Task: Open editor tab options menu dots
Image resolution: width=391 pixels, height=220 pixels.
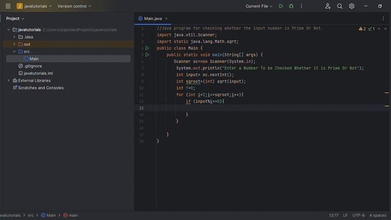Action: (x=383, y=18)
